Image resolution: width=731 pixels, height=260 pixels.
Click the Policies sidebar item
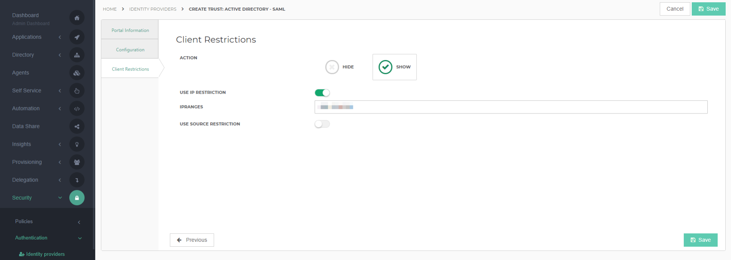24,221
